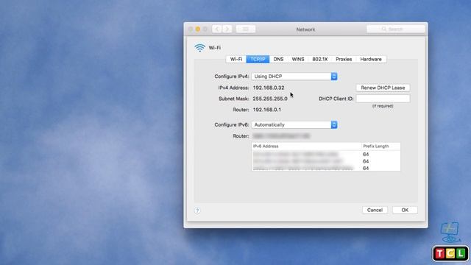Image resolution: width=471 pixels, height=265 pixels.
Task: Show all preferences grid button
Action: pyautogui.click(x=246, y=29)
